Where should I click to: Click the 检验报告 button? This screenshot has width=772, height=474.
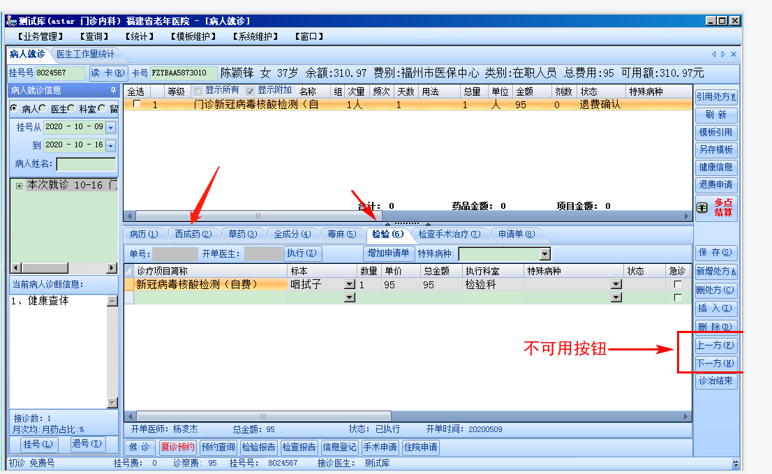pyautogui.click(x=258, y=447)
